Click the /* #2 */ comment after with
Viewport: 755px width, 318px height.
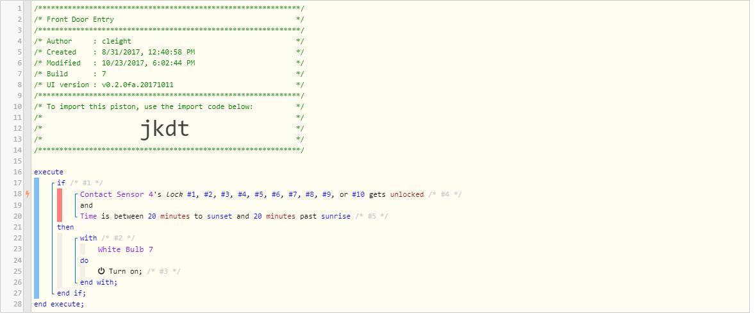pos(118,238)
